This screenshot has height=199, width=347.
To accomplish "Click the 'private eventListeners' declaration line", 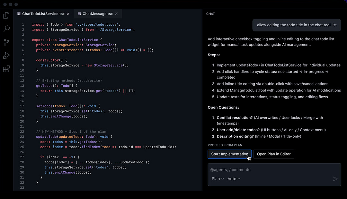I will pyautogui.click(x=95, y=50).
